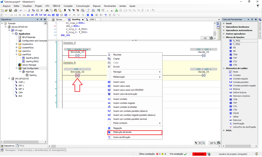Open Library Manager in device tree
This screenshot has height=157, width=262.
click(29, 65)
